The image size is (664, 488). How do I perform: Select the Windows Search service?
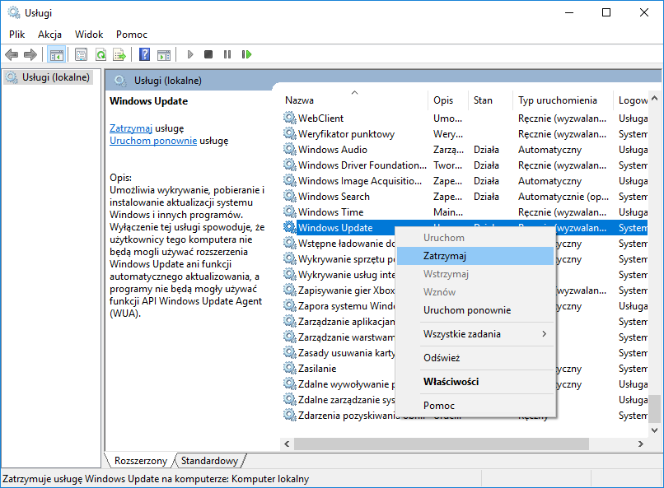(x=465, y=196)
